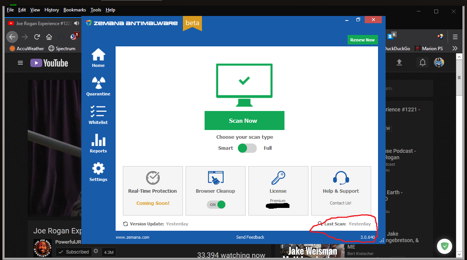
Task: Open the Marion PS bookmark
Action: pos(429,49)
